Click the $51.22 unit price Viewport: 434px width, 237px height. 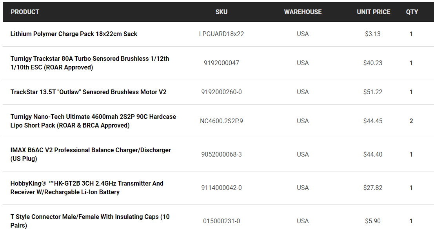tap(373, 92)
